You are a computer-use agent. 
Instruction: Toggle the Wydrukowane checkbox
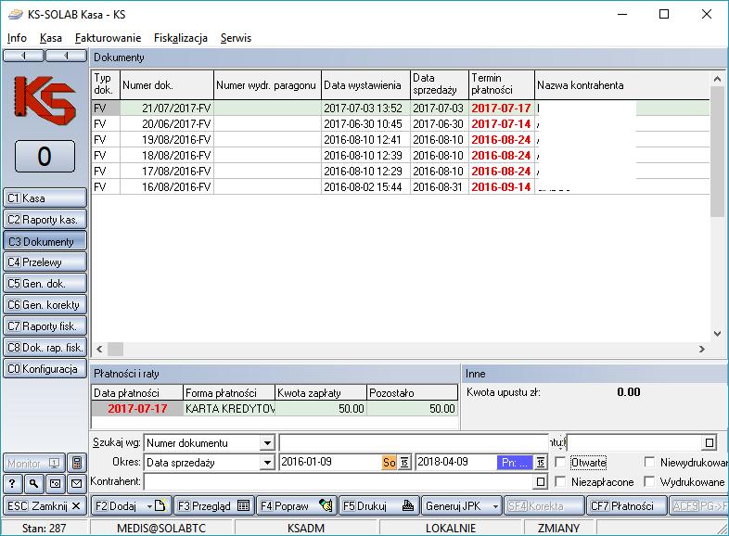649,481
